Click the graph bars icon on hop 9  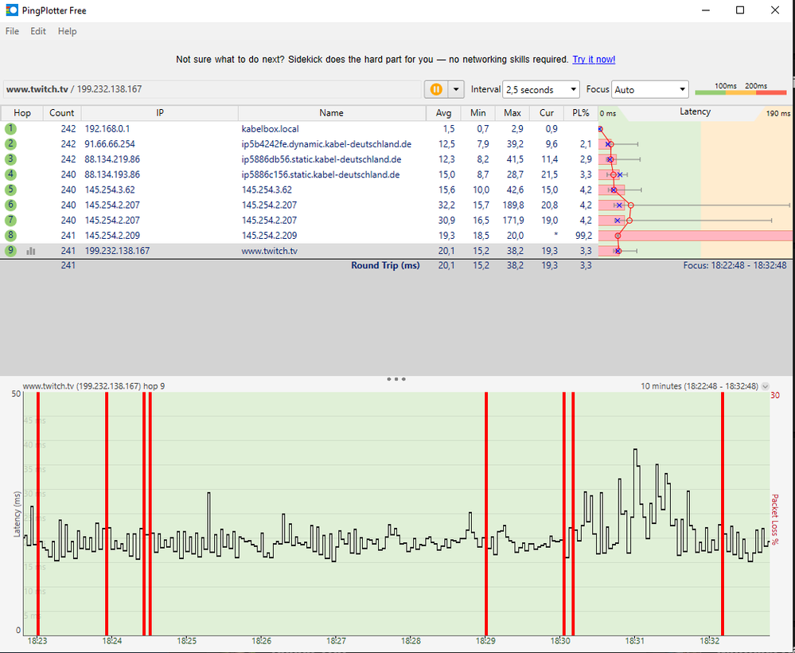coord(31,251)
